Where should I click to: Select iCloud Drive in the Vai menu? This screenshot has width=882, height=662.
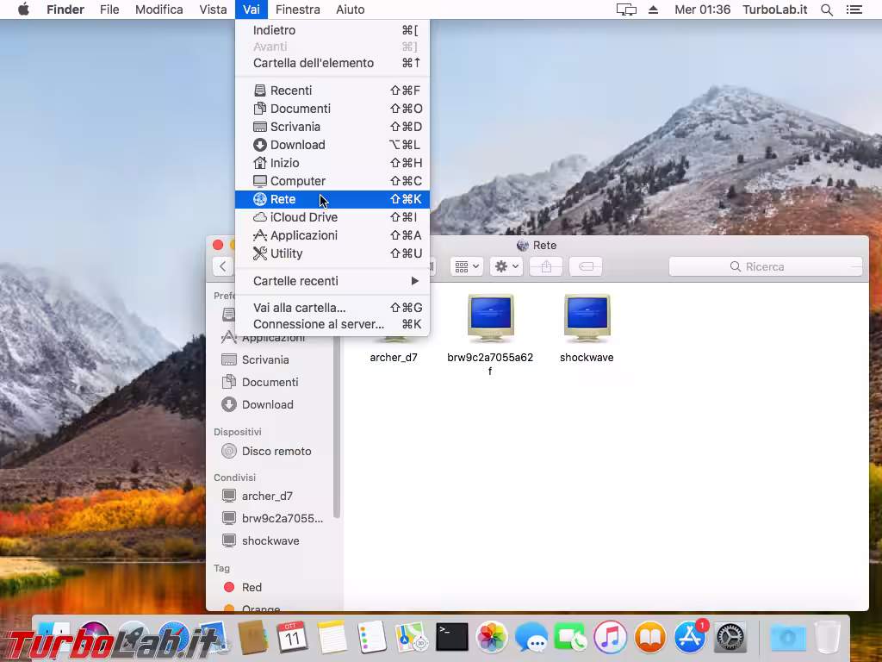coord(303,217)
